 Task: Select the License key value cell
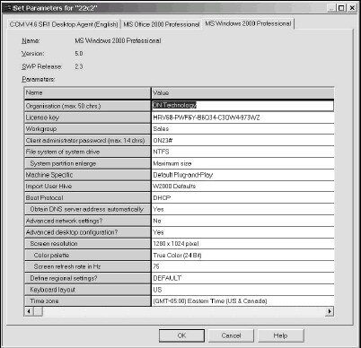(242, 117)
